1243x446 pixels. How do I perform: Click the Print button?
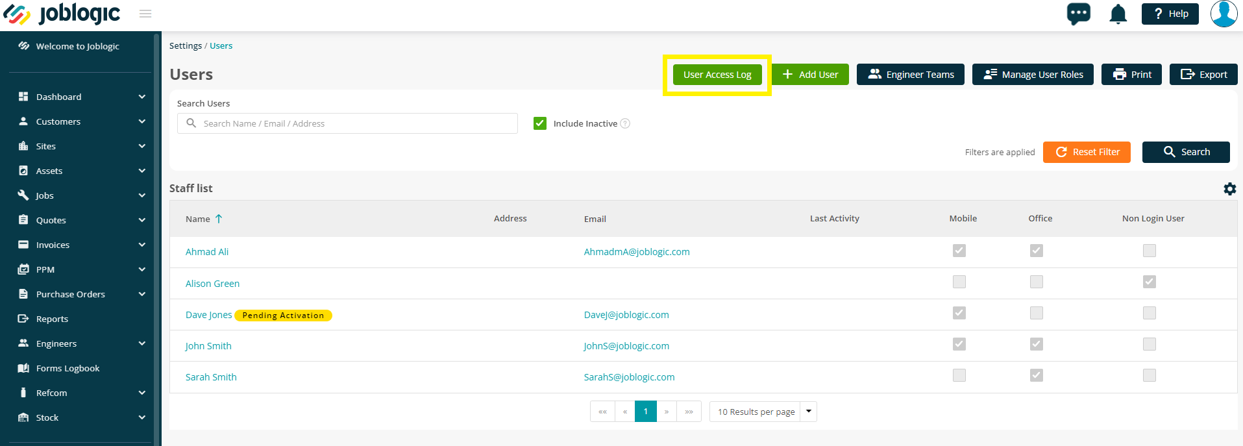click(1131, 75)
